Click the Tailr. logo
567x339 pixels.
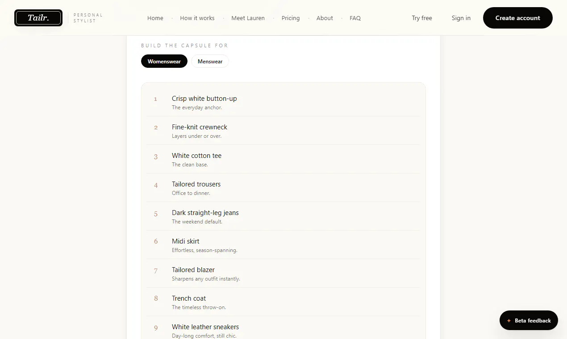tap(38, 18)
